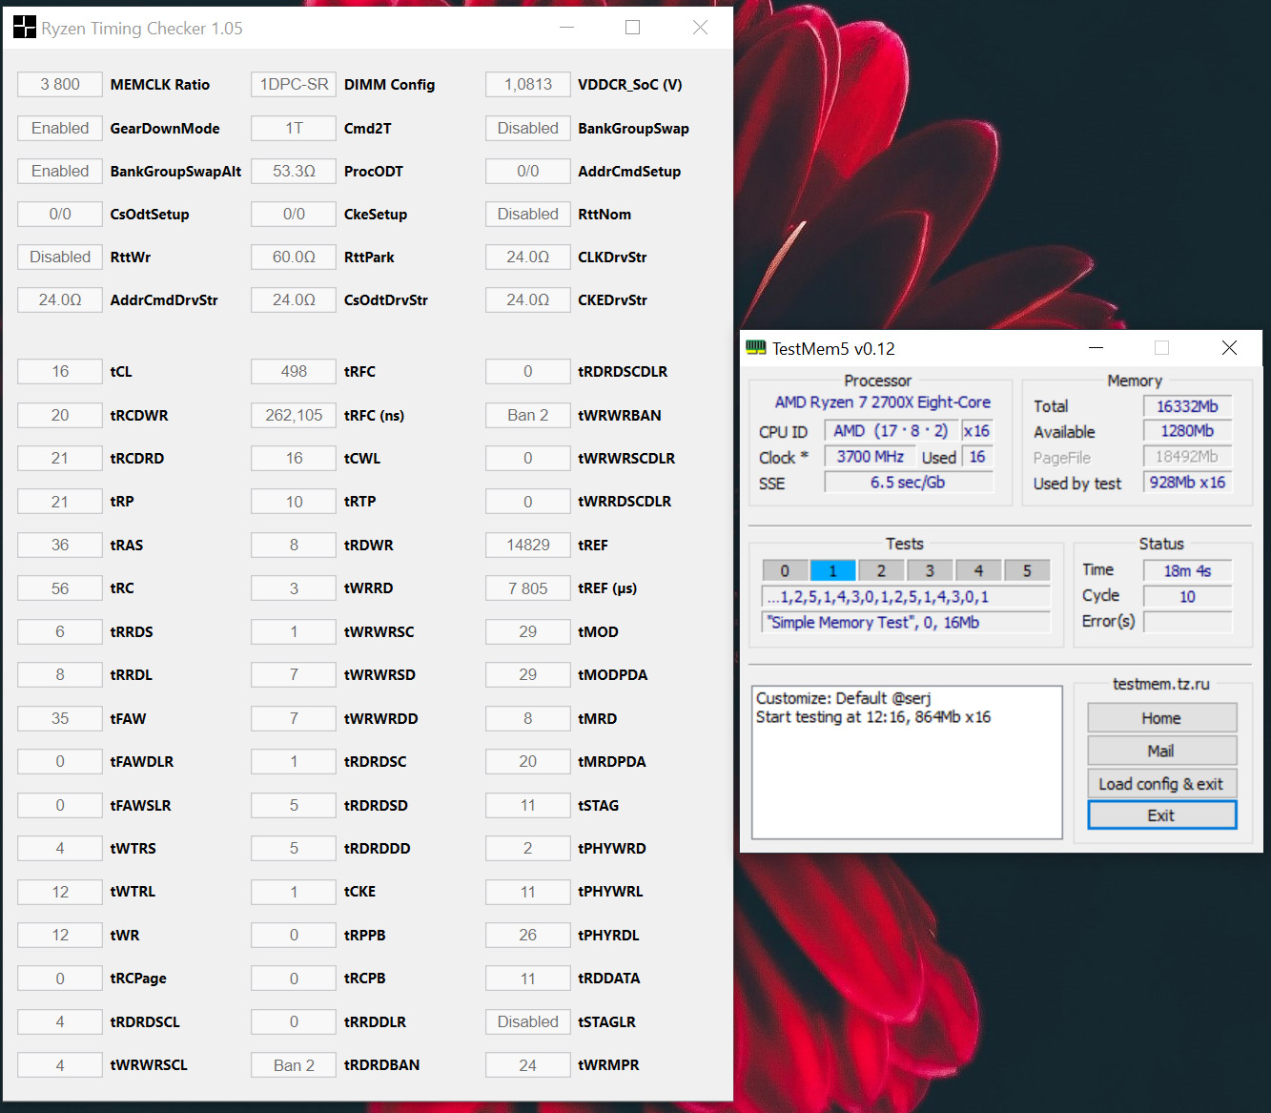Click Load config & exit button
Image resolution: width=1271 pixels, height=1113 pixels.
coord(1161,784)
